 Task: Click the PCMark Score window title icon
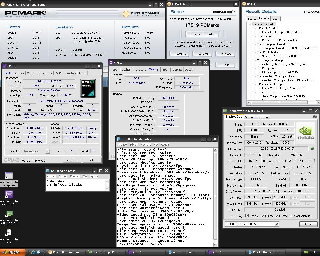[x=169, y=4]
